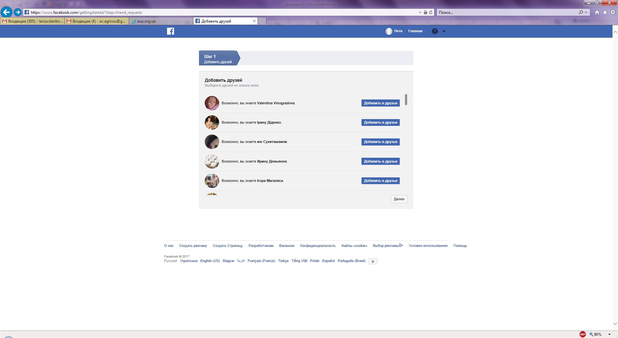Add ию Сухиташвили as friend

click(380, 142)
